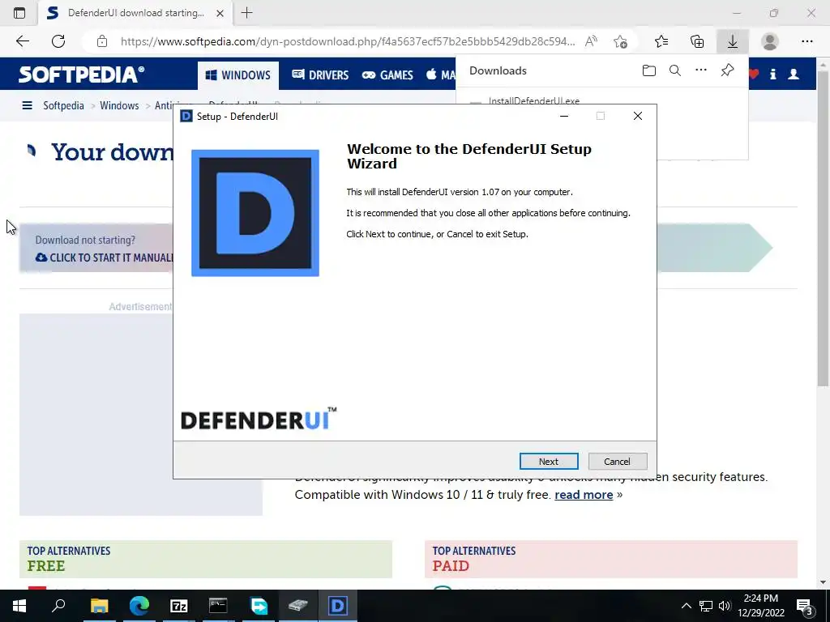Open the Favorites list icon
830x622 pixels.
(661, 41)
